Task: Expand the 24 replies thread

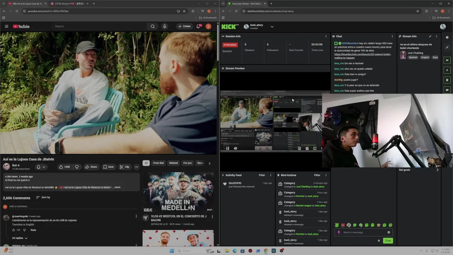Action: click(20, 238)
